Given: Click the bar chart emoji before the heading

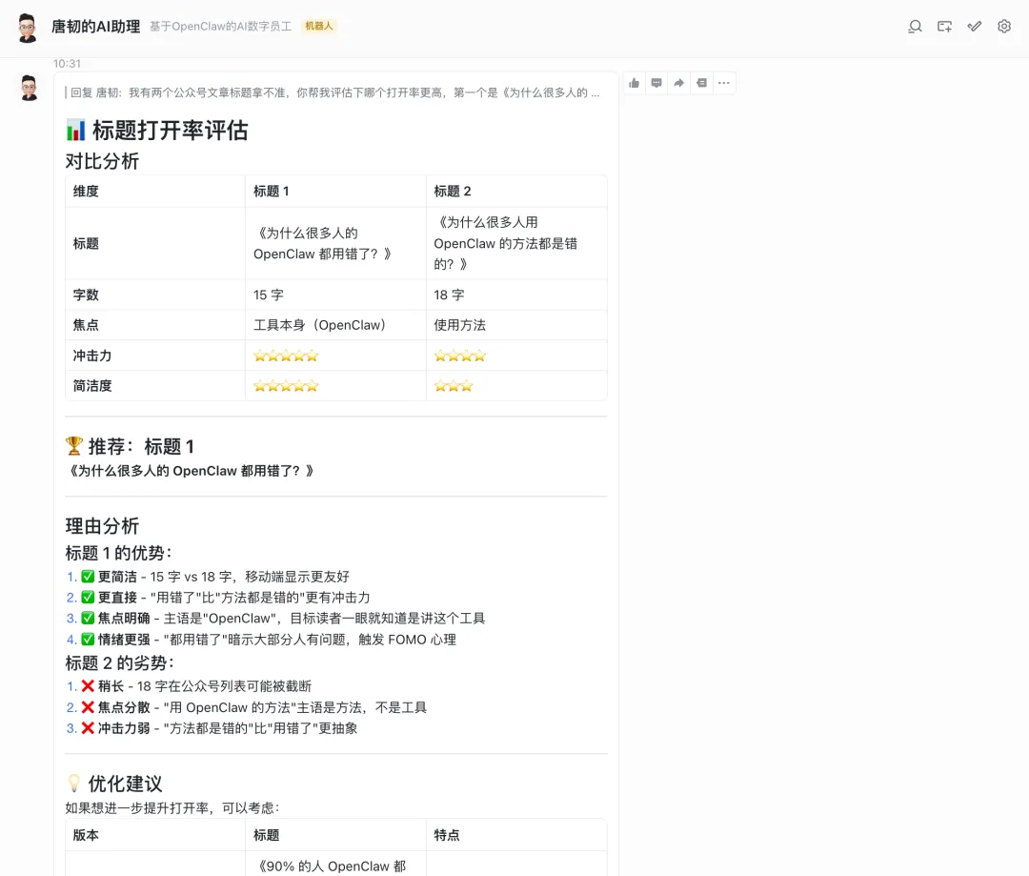Looking at the screenshot, I should point(75,130).
